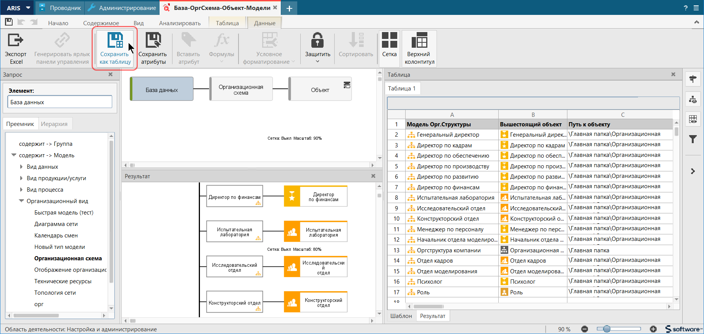Collapse the ribbon with the up chevron
704x334 pixels.
tap(697, 23)
